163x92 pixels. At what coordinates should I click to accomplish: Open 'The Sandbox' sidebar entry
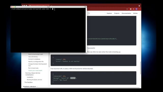point(29,82)
